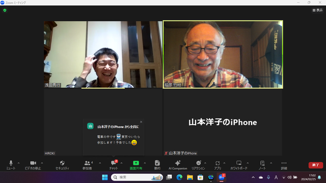Open the More options three-dots menu
Viewport: 326px width, 183px height.
(284, 165)
